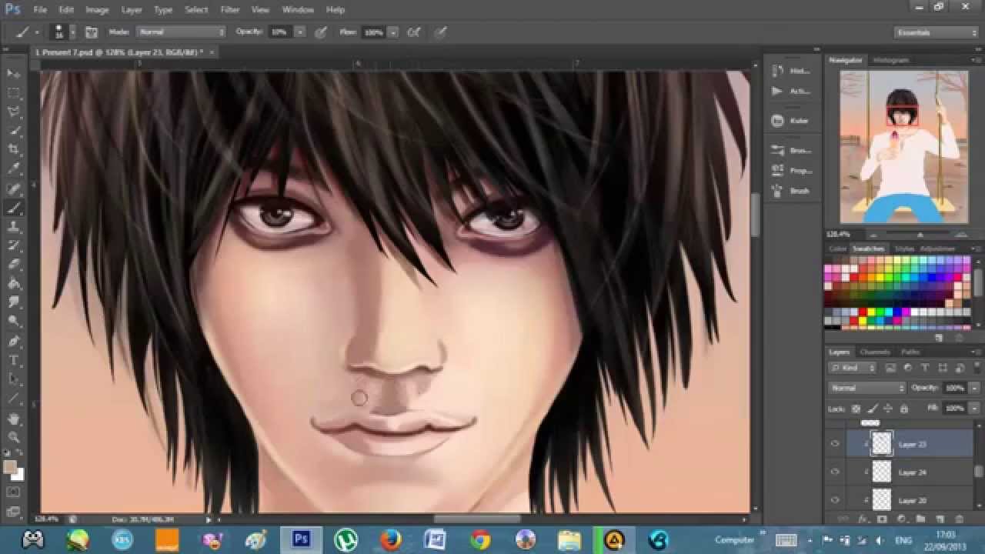Hide Layer 23 visibility eye
The image size is (985, 554).
(x=835, y=444)
